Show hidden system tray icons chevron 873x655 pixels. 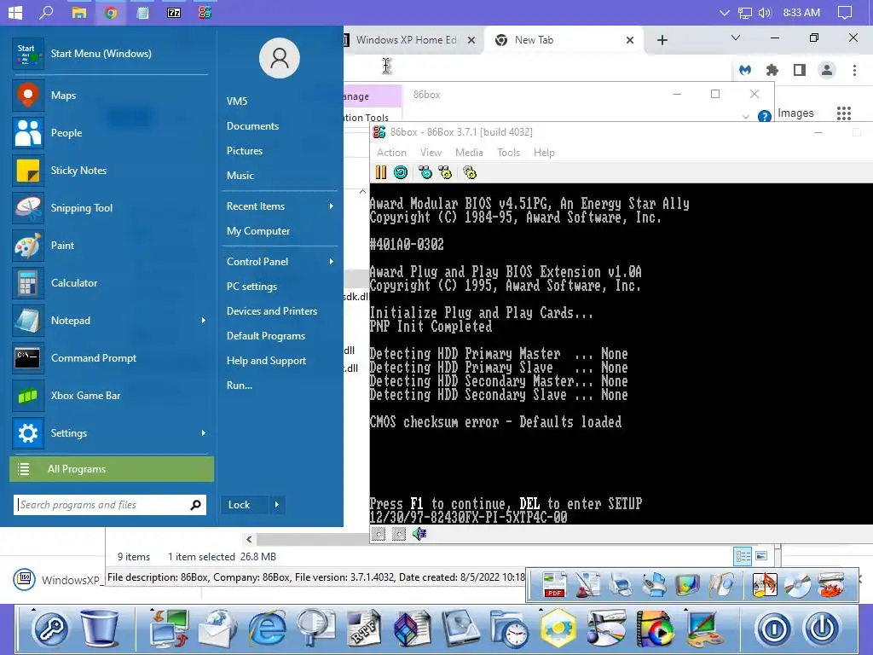tap(725, 13)
